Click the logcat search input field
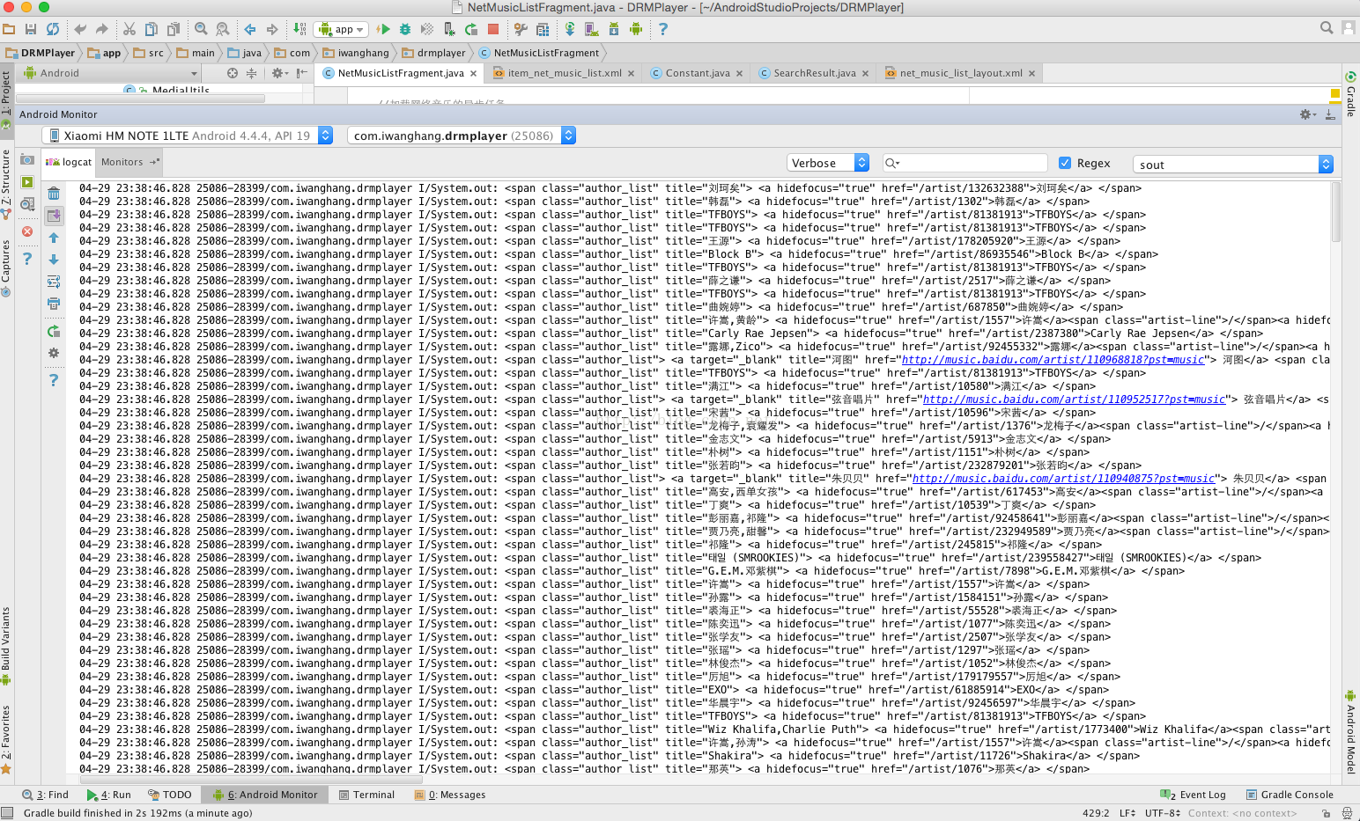1360x821 pixels. pyautogui.click(x=965, y=163)
